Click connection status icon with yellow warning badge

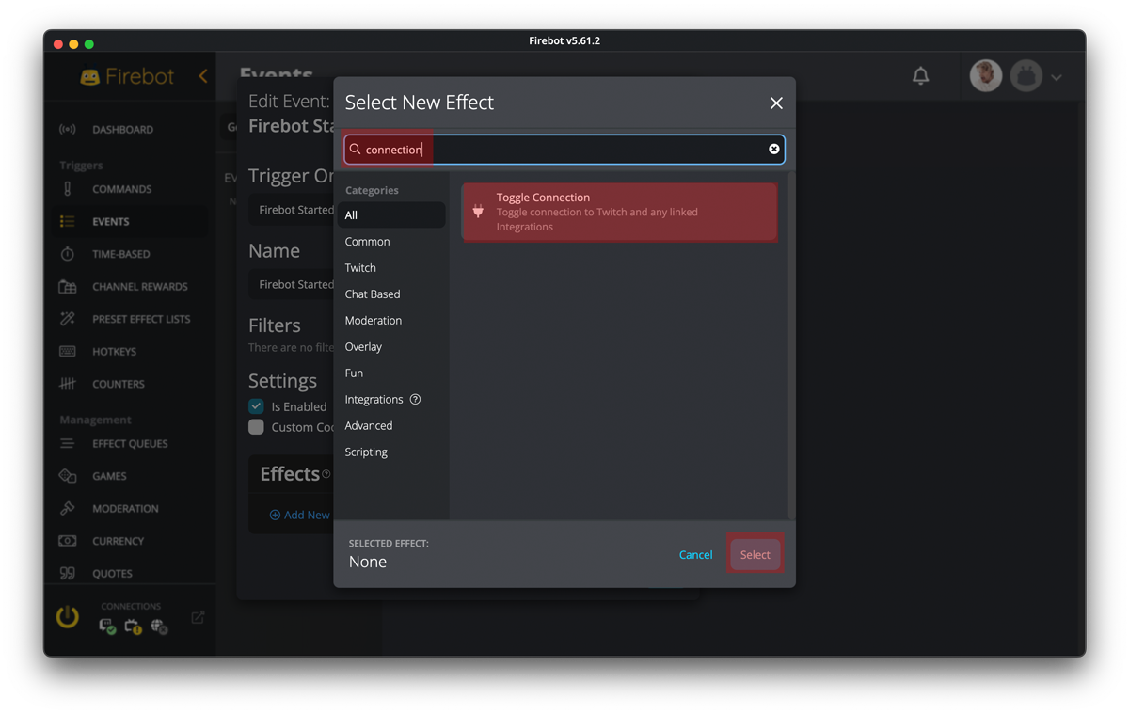[133, 627]
